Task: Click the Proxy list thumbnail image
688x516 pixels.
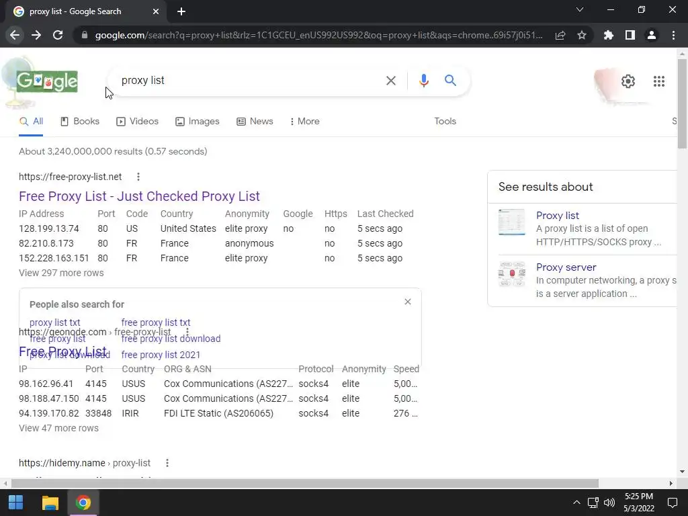Action: 511,222
